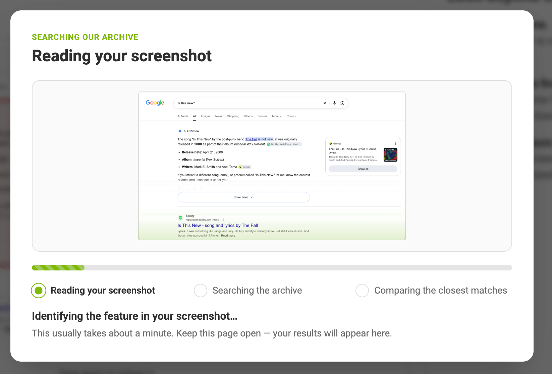The width and height of the screenshot is (552, 374).
Task: Click the clear X icon in search bar
Action: click(325, 103)
